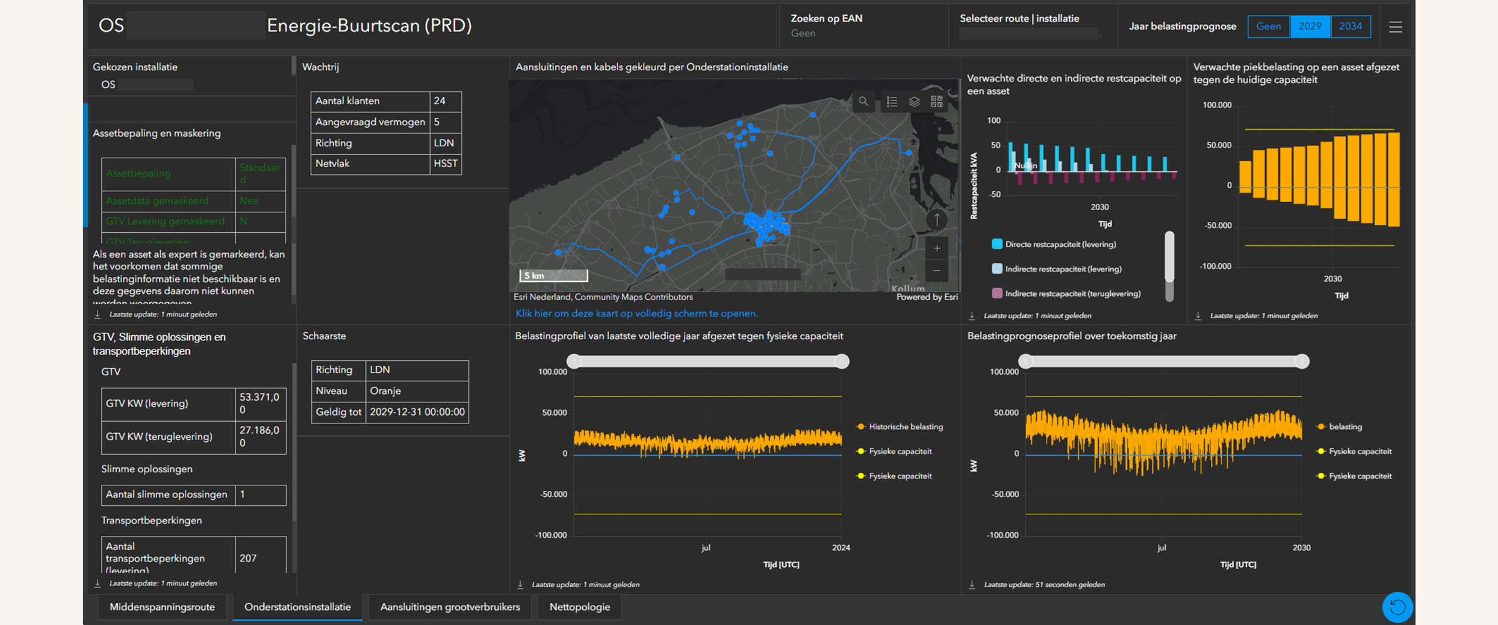Toggle 'Directe restcapaciteit (levering)' legend series
Viewport: 1498px width, 625px height.
coord(1060,244)
